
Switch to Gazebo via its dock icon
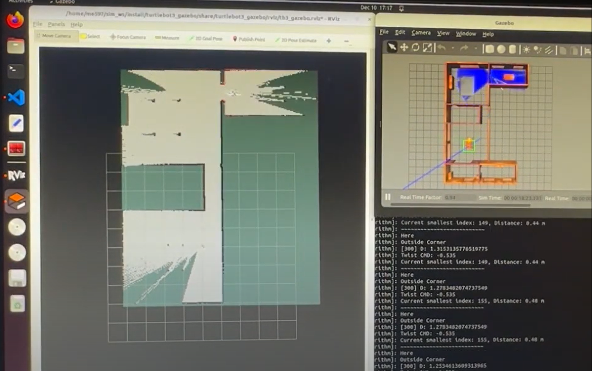16,201
